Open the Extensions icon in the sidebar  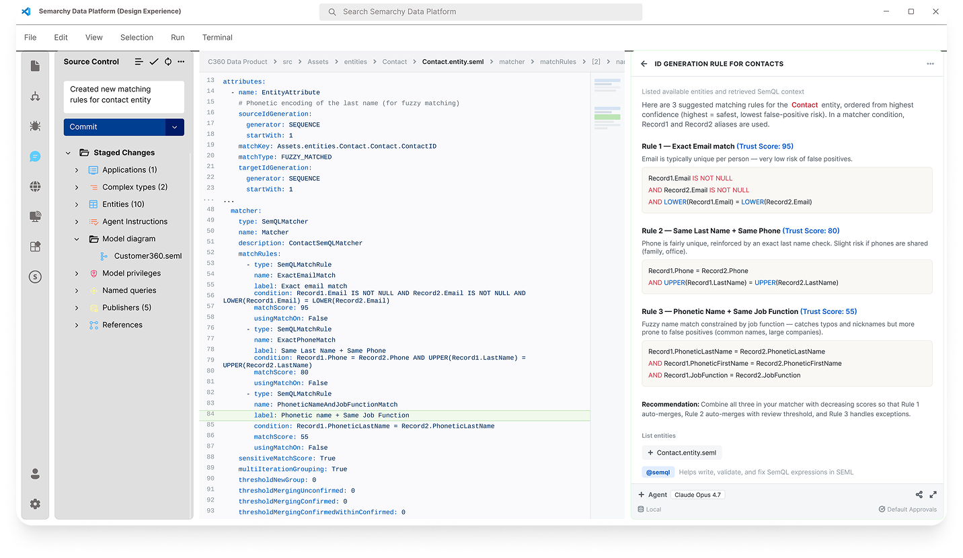tap(35, 247)
